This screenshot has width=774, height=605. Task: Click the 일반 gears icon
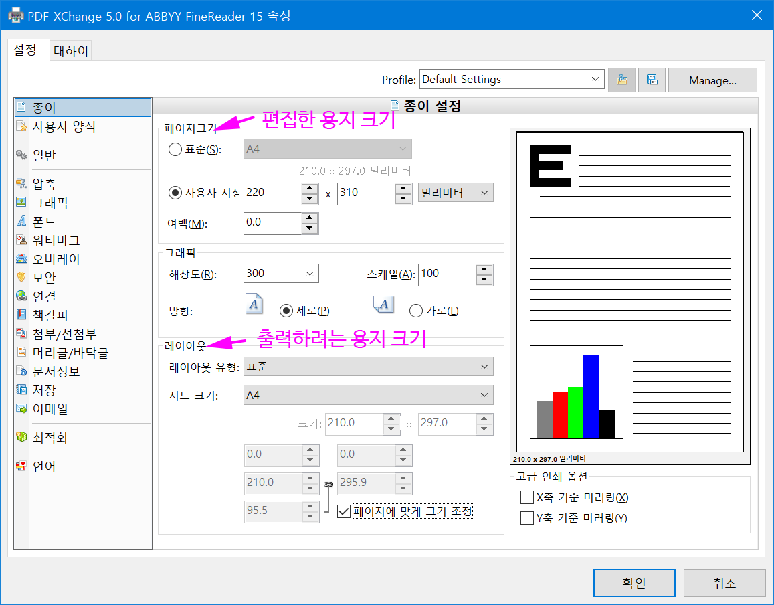click(x=21, y=155)
